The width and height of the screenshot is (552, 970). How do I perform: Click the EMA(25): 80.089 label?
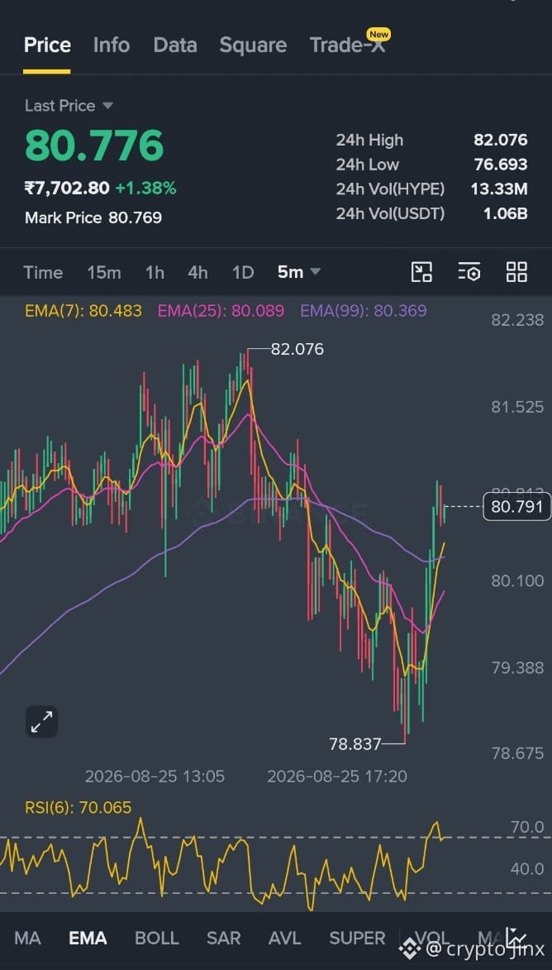(x=221, y=311)
